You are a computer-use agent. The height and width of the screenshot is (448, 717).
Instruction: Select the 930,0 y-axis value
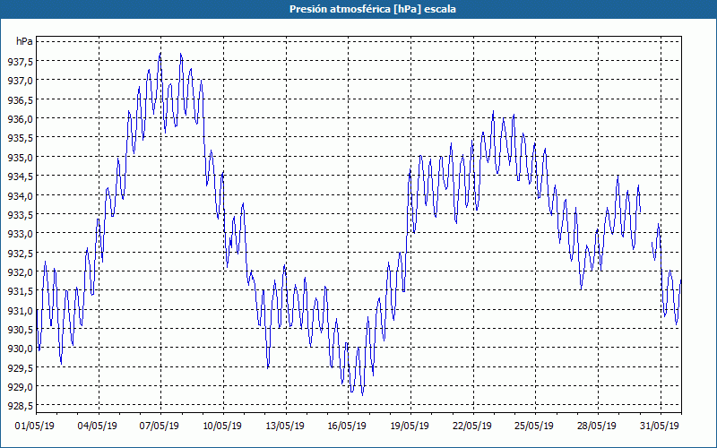click(20, 348)
